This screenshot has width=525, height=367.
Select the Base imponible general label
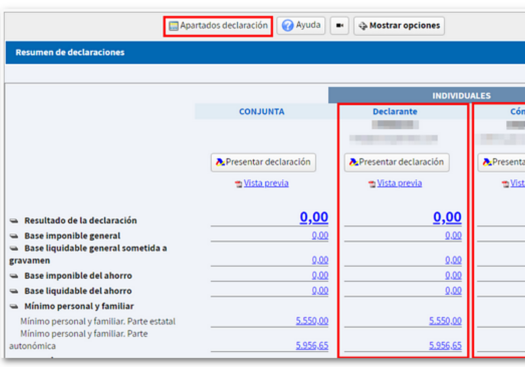coord(72,236)
